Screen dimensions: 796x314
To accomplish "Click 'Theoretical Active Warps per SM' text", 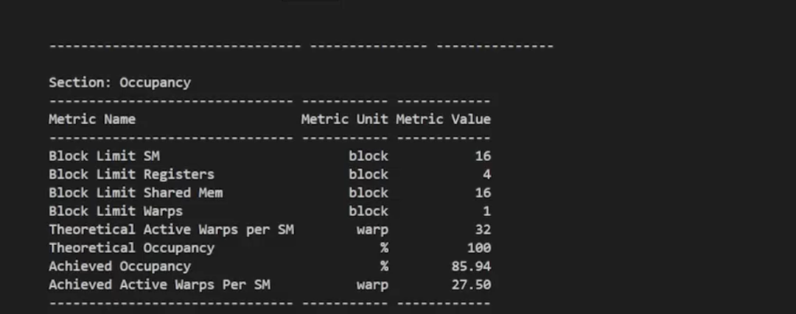I will pos(171,229).
